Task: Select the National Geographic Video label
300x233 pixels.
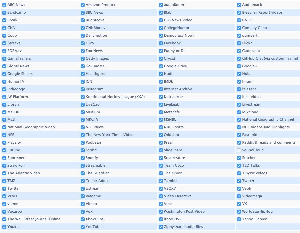Action: tap(31, 127)
